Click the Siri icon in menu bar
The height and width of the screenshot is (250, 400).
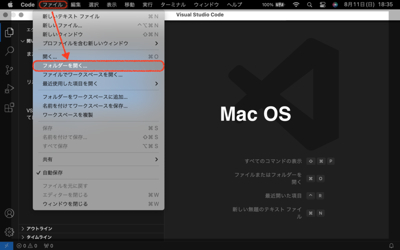pyautogui.click(x=335, y=5)
